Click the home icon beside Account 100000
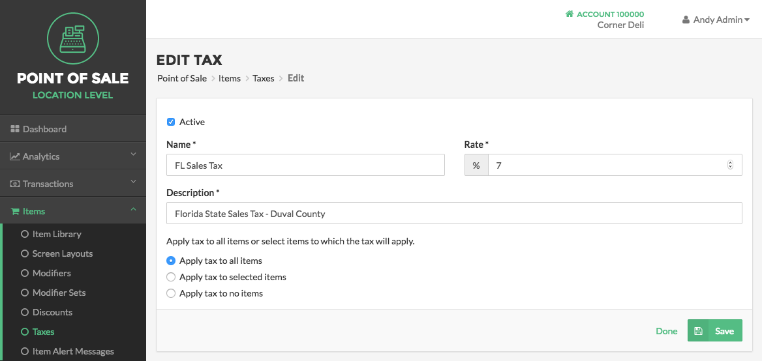The image size is (762, 361). click(x=570, y=14)
